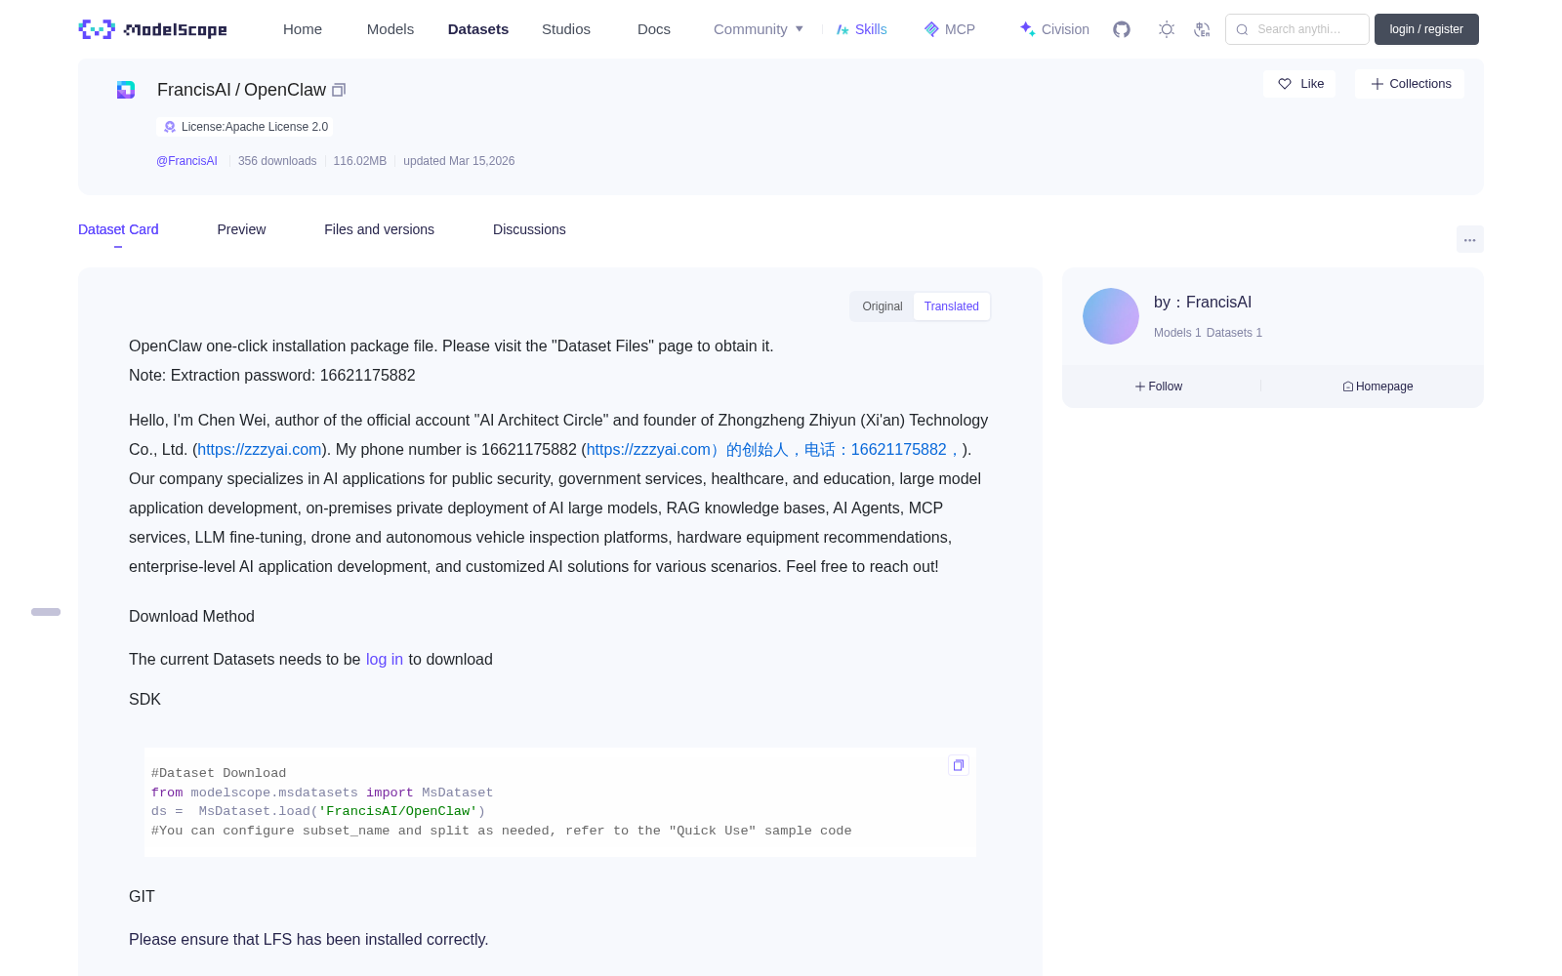
Task: Click the ModelScope logo
Action: pos(152,29)
